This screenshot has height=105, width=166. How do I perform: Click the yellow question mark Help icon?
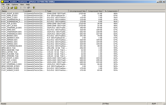pos(34,8)
